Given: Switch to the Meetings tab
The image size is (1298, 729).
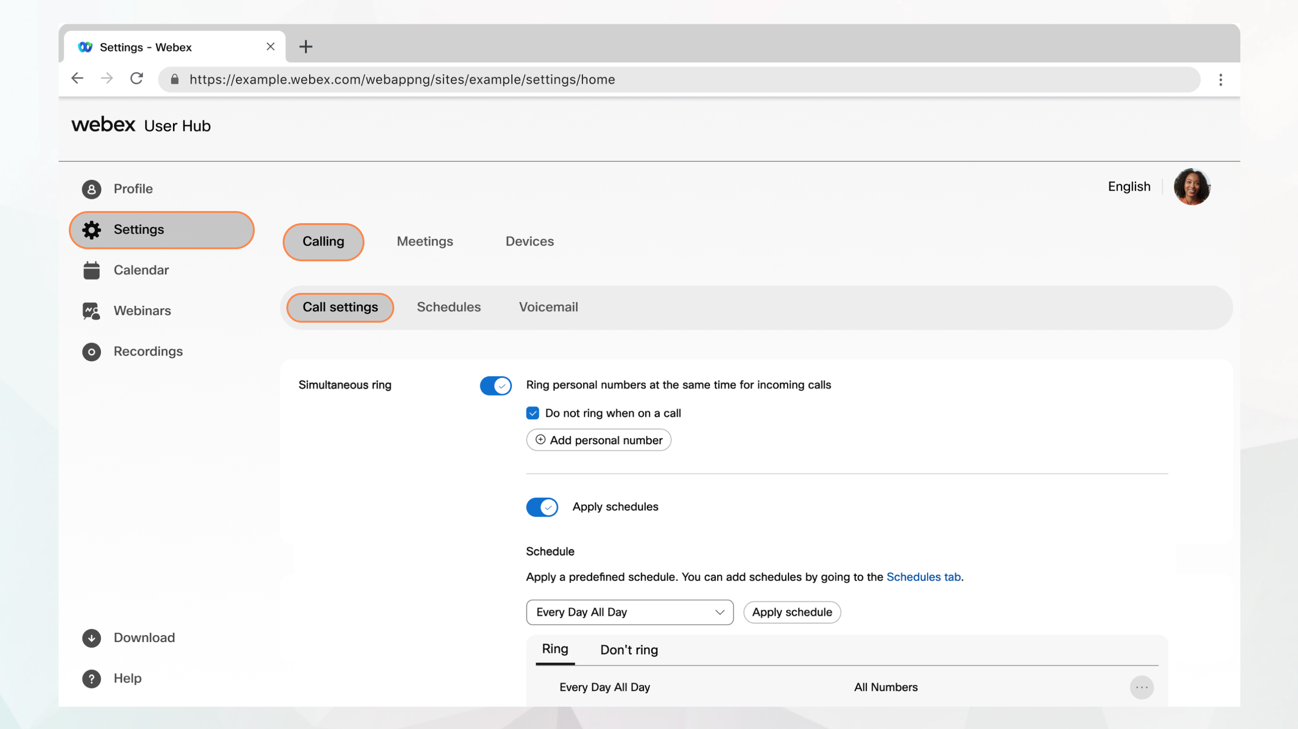Looking at the screenshot, I should pos(424,241).
